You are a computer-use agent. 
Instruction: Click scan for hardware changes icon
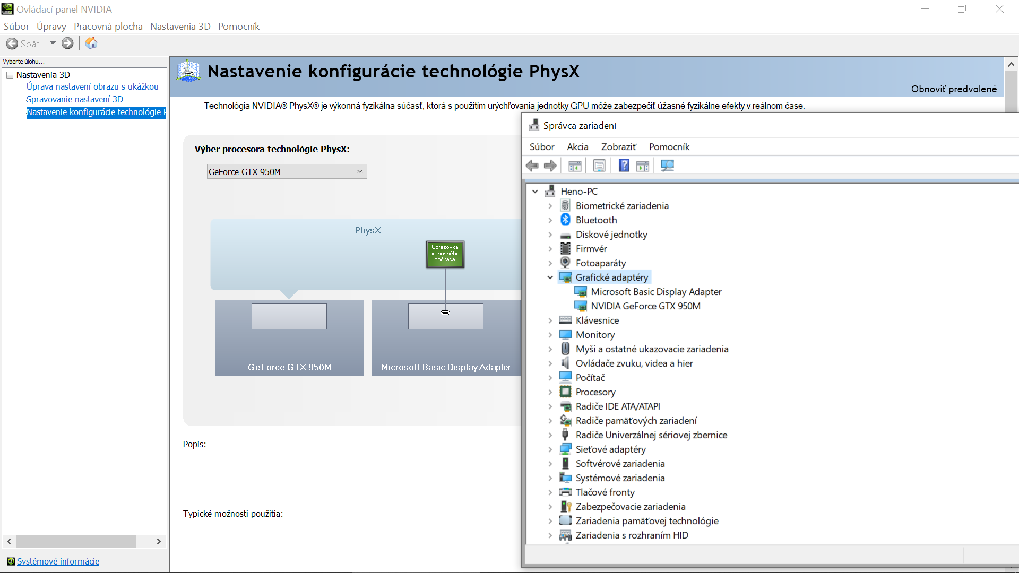pyautogui.click(x=667, y=166)
